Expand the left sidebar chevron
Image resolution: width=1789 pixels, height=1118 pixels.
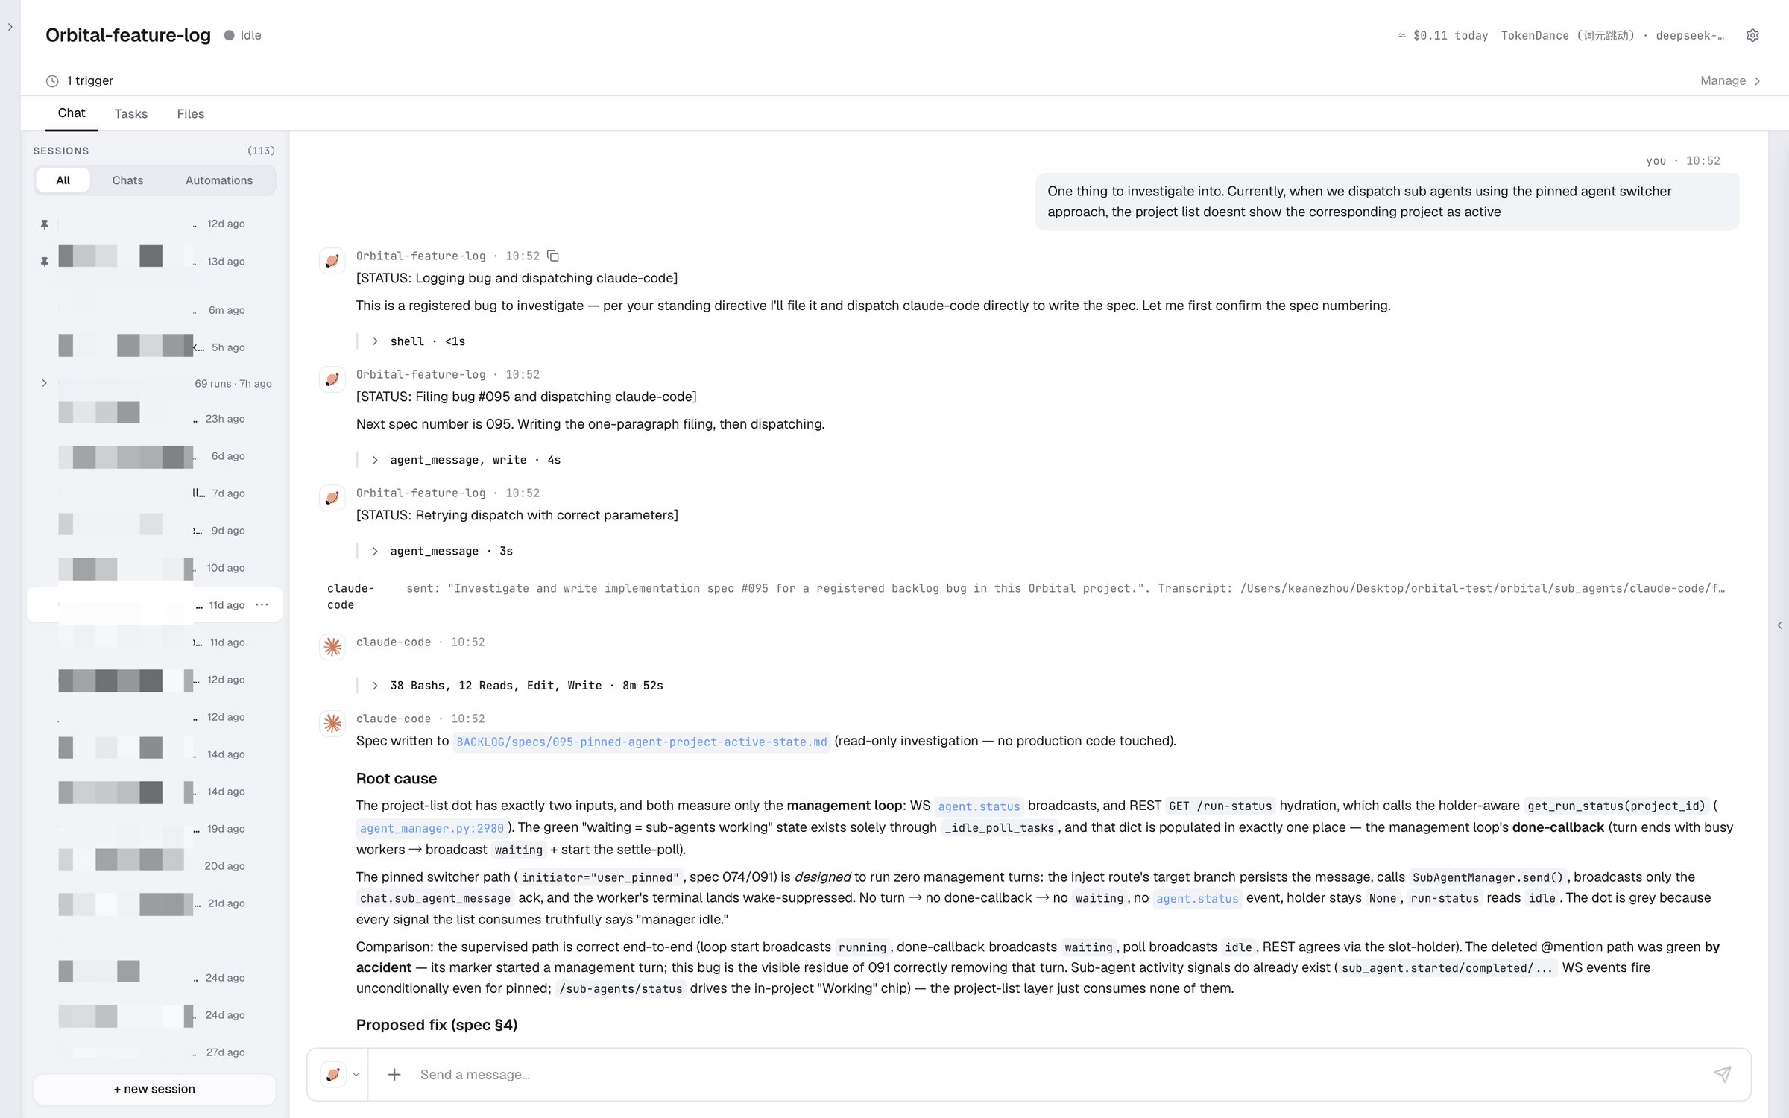10,27
